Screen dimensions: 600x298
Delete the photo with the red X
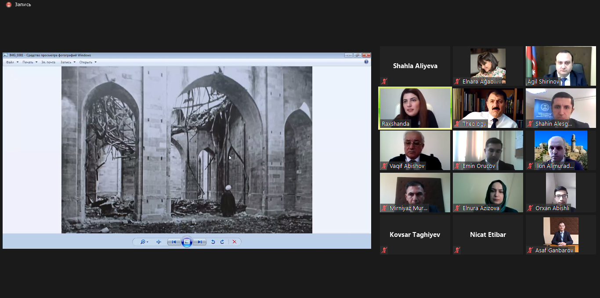pyautogui.click(x=235, y=242)
